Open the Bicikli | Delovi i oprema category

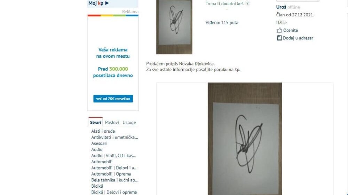click(x=114, y=192)
